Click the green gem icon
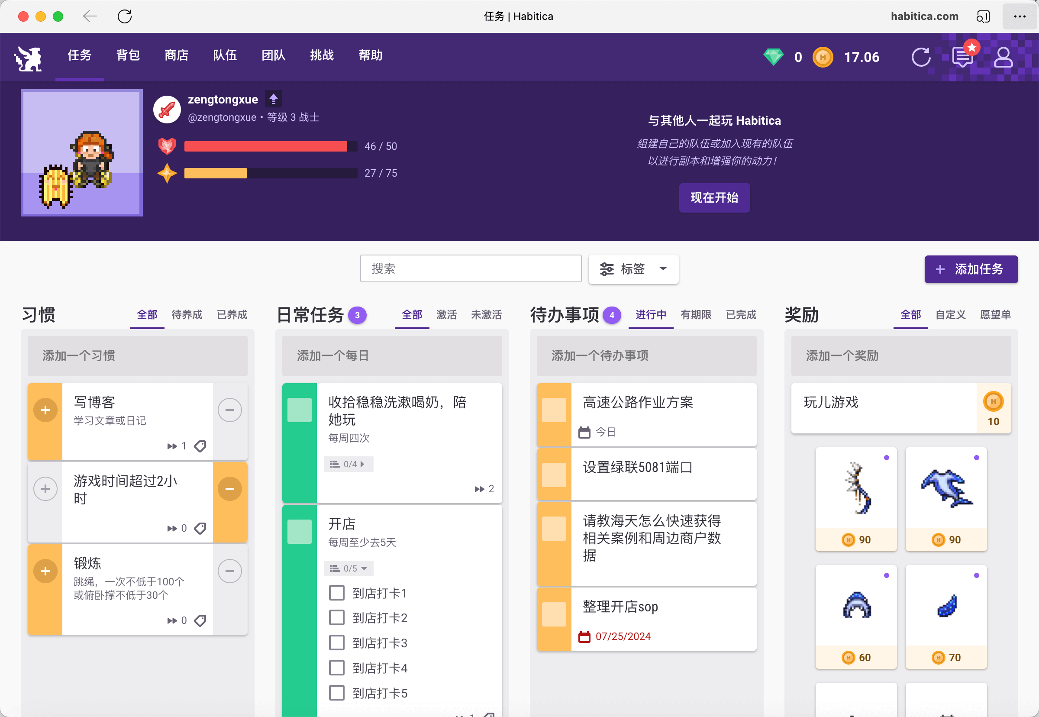Viewport: 1039px width, 717px height. coord(773,57)
